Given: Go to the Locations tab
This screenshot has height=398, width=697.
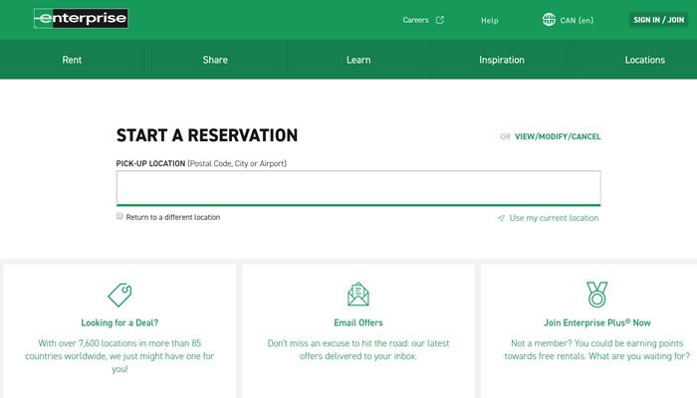Looking at the screenshot, I should pos(644,60).
